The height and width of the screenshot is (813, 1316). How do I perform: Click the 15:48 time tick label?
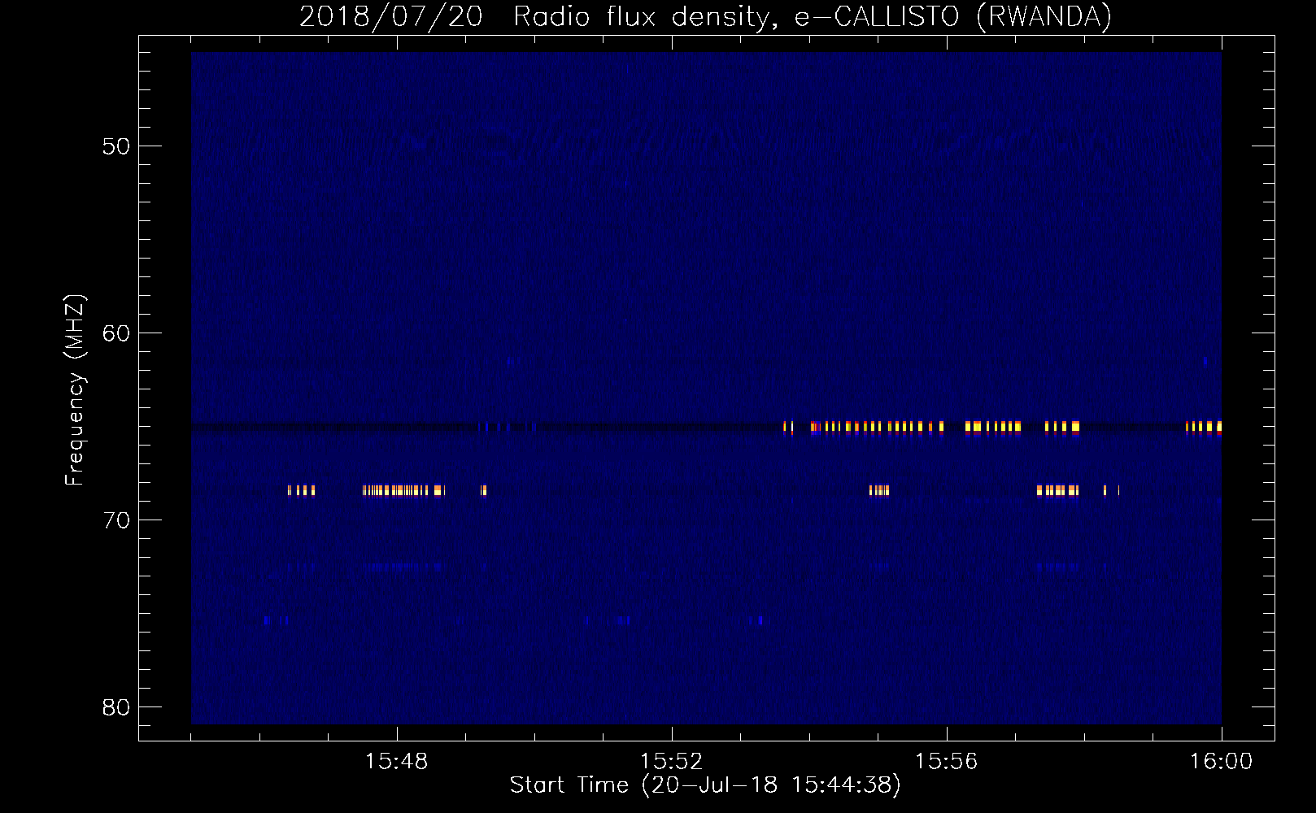pyautogui.click(x=397, y=762)
